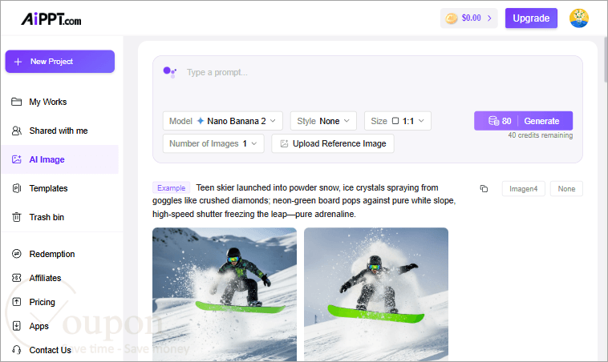Viewport: 608px width, 362px height.
Task: Click the plus icon in New Project
Action: click(x=18, y=62)
